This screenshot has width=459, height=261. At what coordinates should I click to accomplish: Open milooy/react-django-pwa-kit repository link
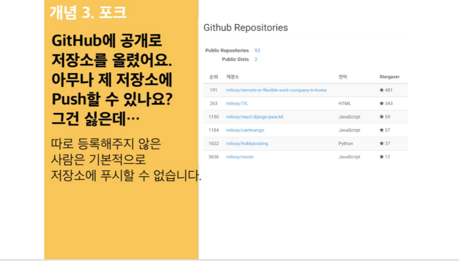[x=254, y=117]
